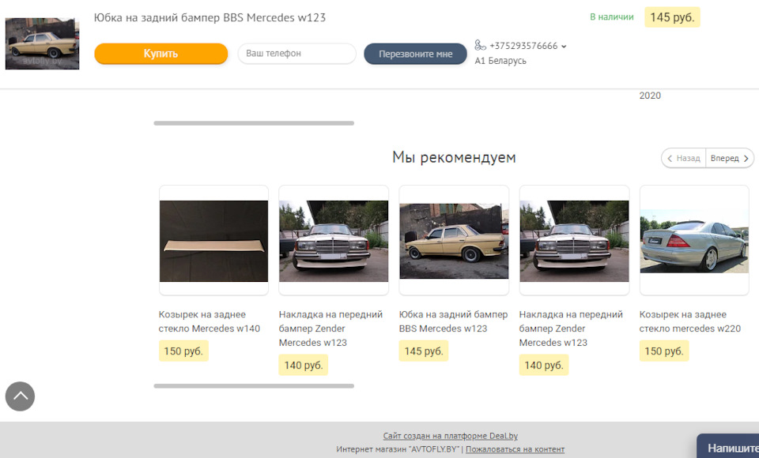
Task: Click the Напишите chat button
Action: 727,447
